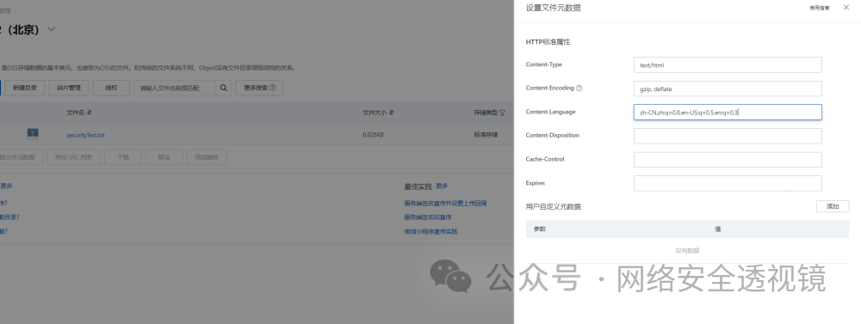Click the file type icon of securityTest.txt
The width and height of the screenshot is (861, 324).
pyautogui.click(x=33, y=134)
